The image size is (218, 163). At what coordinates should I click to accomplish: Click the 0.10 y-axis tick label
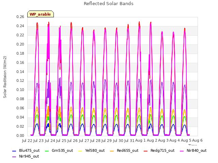(20, 90)
